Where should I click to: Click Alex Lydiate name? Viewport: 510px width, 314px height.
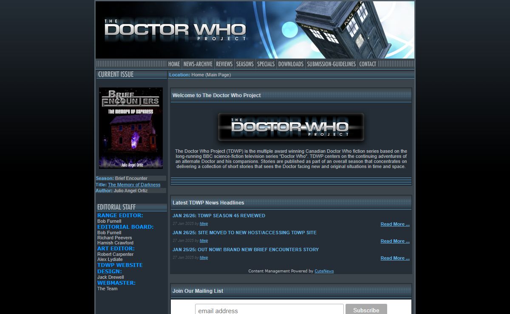click(x=110, y=259)
